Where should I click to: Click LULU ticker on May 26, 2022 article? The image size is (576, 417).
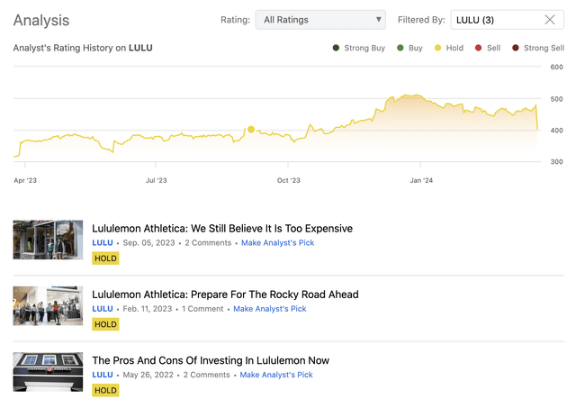pyautogui.click(x=103, y=375)
